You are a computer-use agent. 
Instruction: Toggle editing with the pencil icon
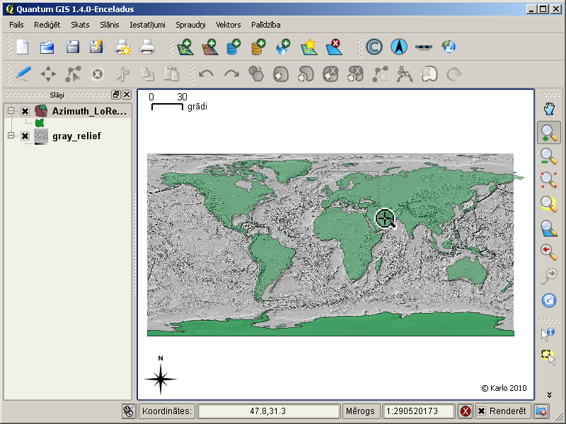coord(23,74)
